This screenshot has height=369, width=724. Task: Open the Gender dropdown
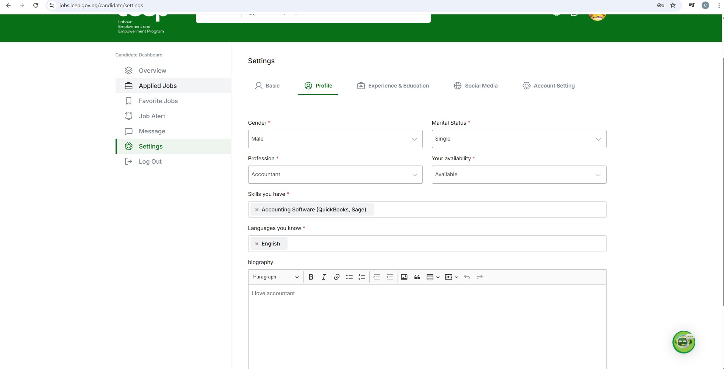[335, 139]
